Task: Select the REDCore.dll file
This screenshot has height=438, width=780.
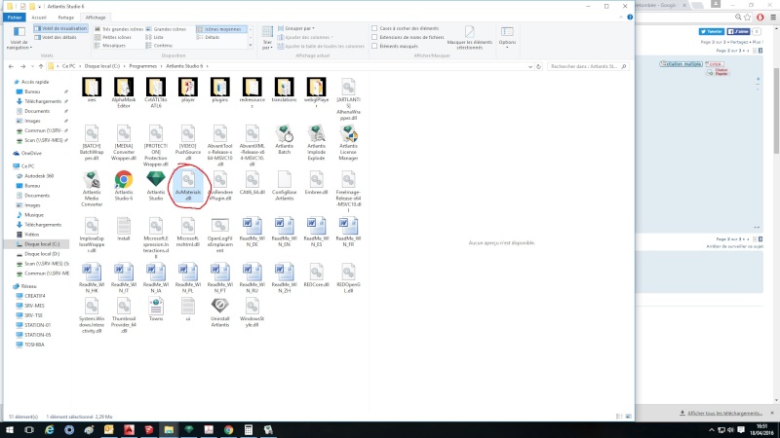Action: point(316,275)
